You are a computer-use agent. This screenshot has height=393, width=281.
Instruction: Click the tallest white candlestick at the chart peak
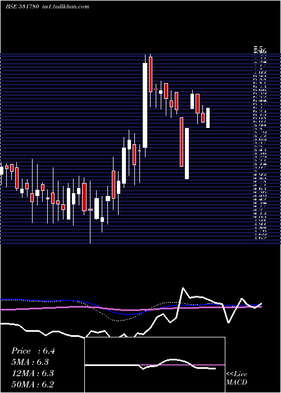(145, 106)
